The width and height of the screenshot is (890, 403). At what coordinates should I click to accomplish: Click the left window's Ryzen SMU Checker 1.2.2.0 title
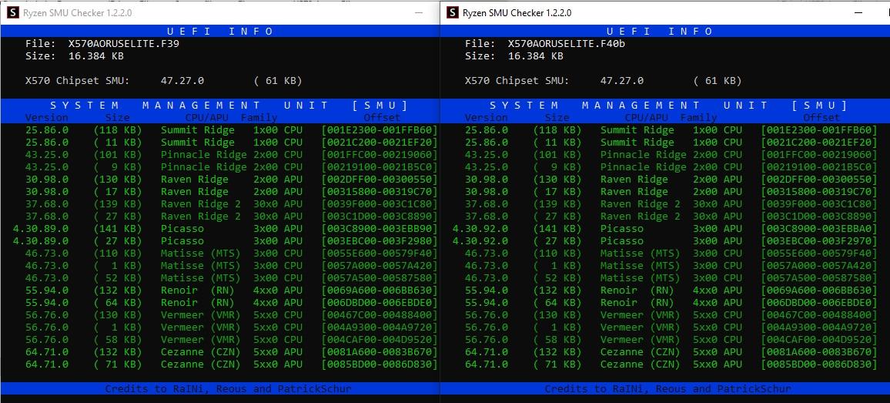pos(78,12)
